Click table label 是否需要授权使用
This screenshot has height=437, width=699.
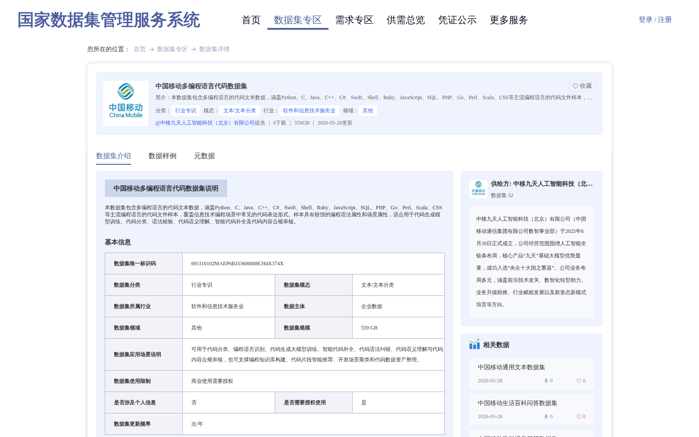(305, 402)
